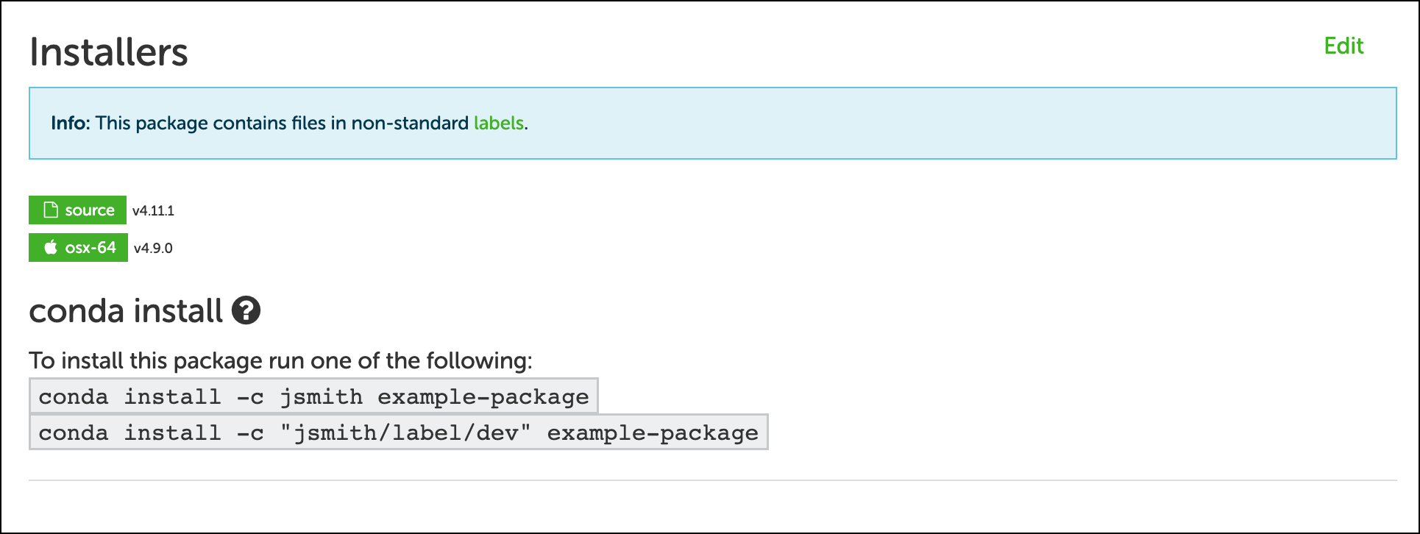
Task: Click the file icon in source badge
Action: [51, 210]
